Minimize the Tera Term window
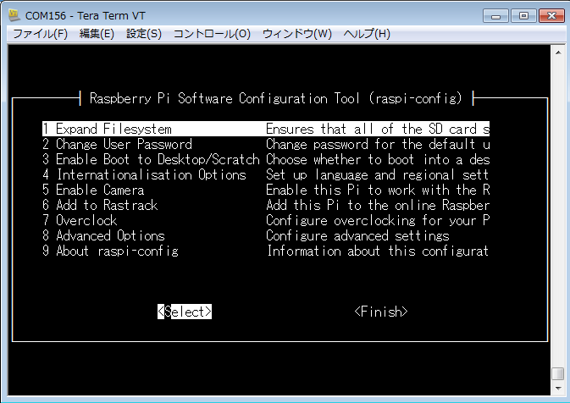This screenshot has height=403, width=570. (x=495, y=16)
